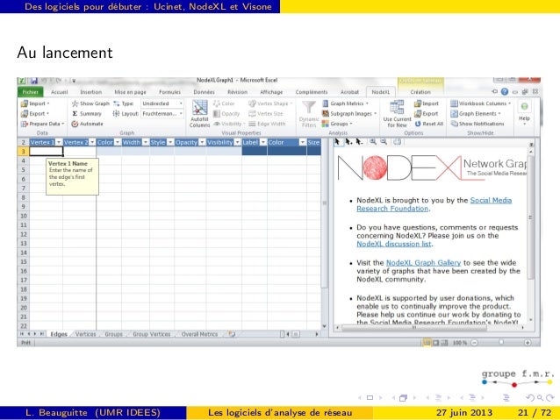Open the Style column filter arrow

pos(170,142)
